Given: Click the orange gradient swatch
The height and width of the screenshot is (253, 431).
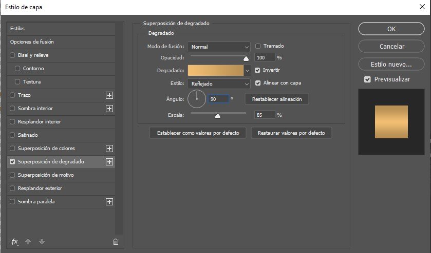Looking at the screenshot, I should (215, 70).
